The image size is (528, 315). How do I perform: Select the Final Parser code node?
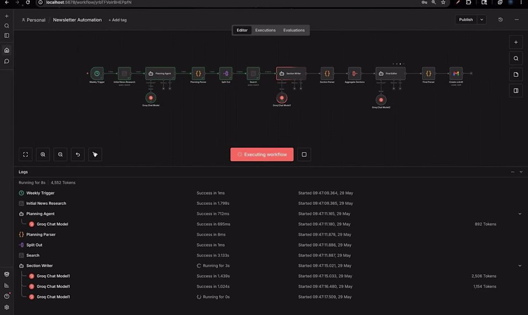click(428, 73)
